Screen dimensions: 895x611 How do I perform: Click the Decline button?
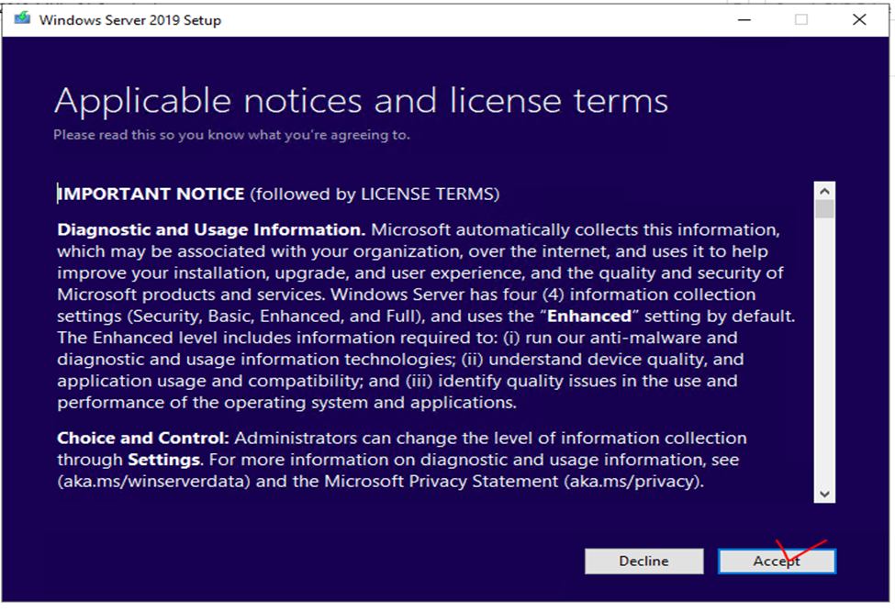[643, 561]
